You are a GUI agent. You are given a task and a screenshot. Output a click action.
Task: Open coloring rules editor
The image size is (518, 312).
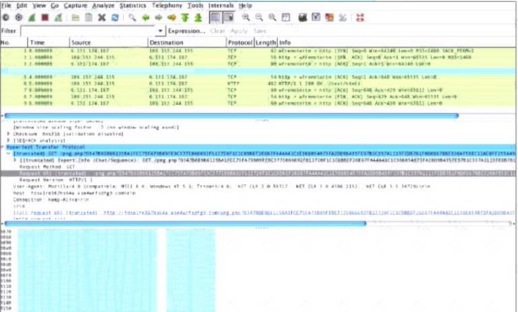point(329,17)
